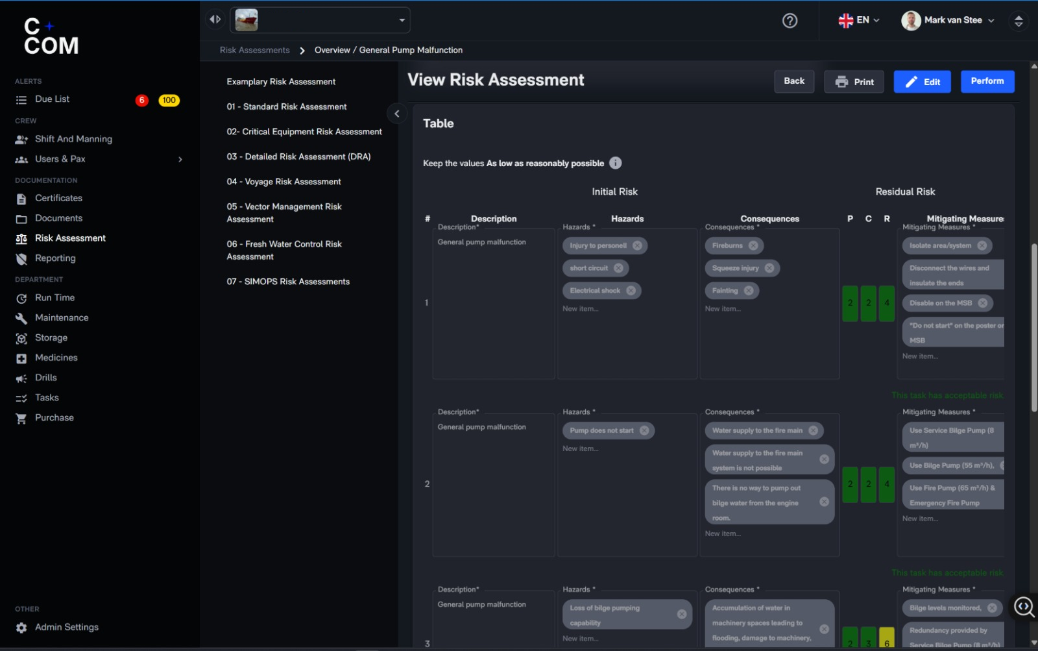This screenshot has height=651, width=1038.
Task: Click the Risk Assessments breadcrumb link
Action: (254, 50)
